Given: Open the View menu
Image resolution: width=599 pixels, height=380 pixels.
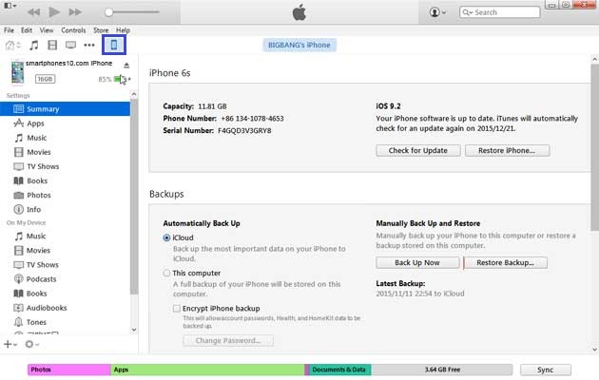Looking at the screenshot, I should pyautogui.click(x=47, y=30).
